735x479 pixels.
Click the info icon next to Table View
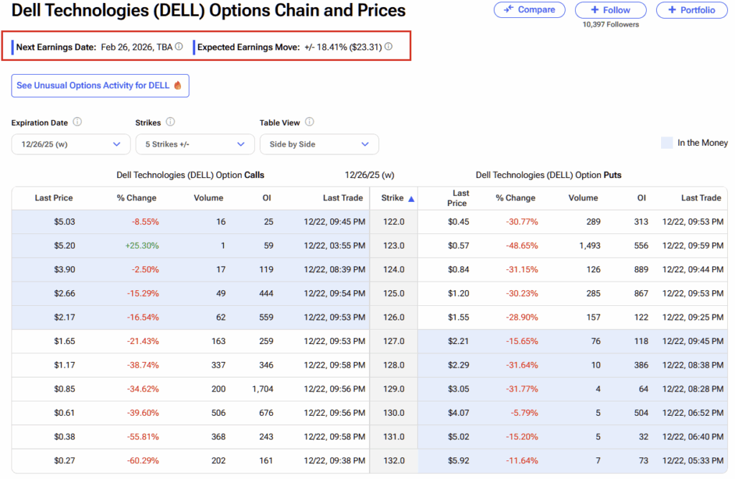tap(309, 122)
